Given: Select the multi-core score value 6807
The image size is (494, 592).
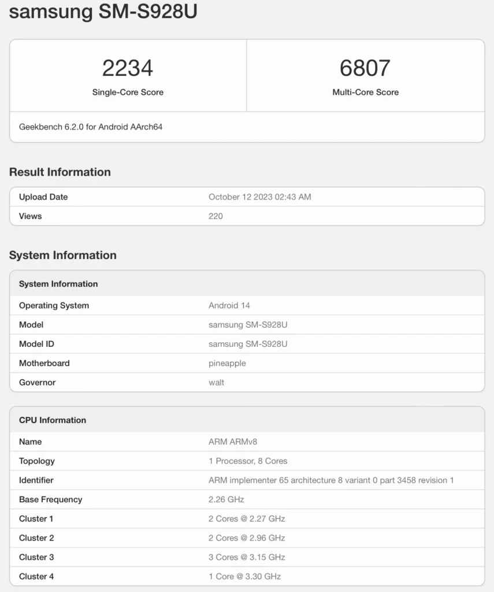Looking at the screenshot, I should 365,68.
